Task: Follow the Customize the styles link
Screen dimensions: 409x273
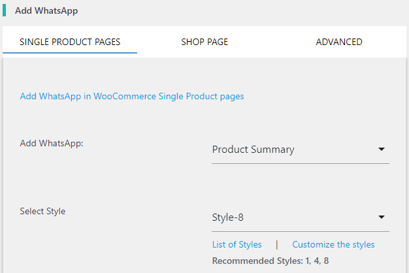Action: pyautogui.click(x=333, y=244)
